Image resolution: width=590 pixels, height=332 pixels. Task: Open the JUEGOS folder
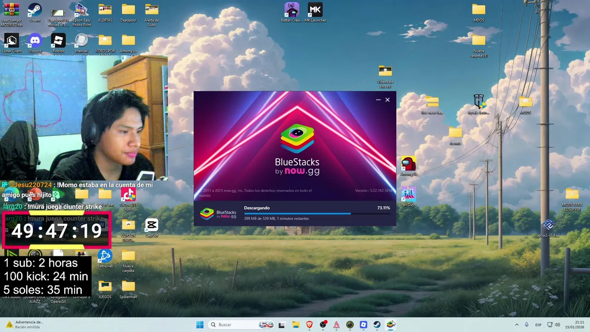pos(105,290)
